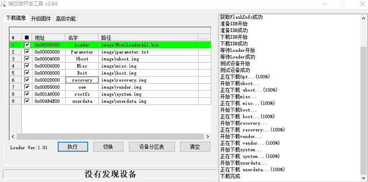Uncheck the recovery row checkbox
The width and height of the screenshot is (368, 182).
[x=27, y=80]
